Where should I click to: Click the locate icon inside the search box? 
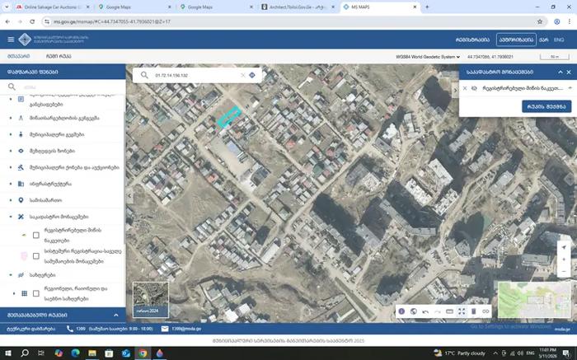click(252, 75)
